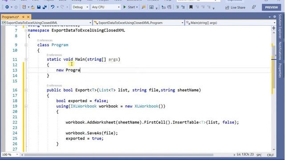This screenshot has width=285, height=160.
Task: Click the Ln: 13 Ch: 23 status indicator
Action: pyautogui.click(x=245, y=154)
